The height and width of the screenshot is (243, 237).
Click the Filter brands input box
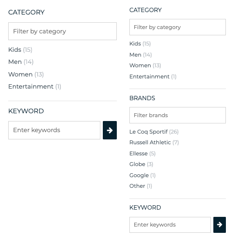tap(178, 115)
